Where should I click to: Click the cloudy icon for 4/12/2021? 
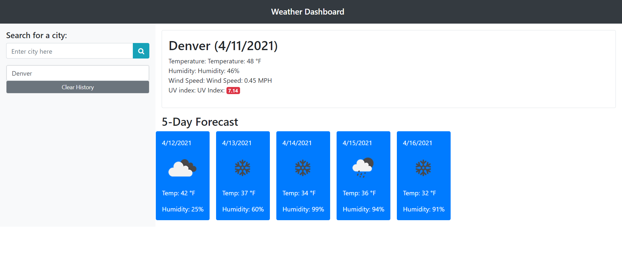click(x=182, y=168)
